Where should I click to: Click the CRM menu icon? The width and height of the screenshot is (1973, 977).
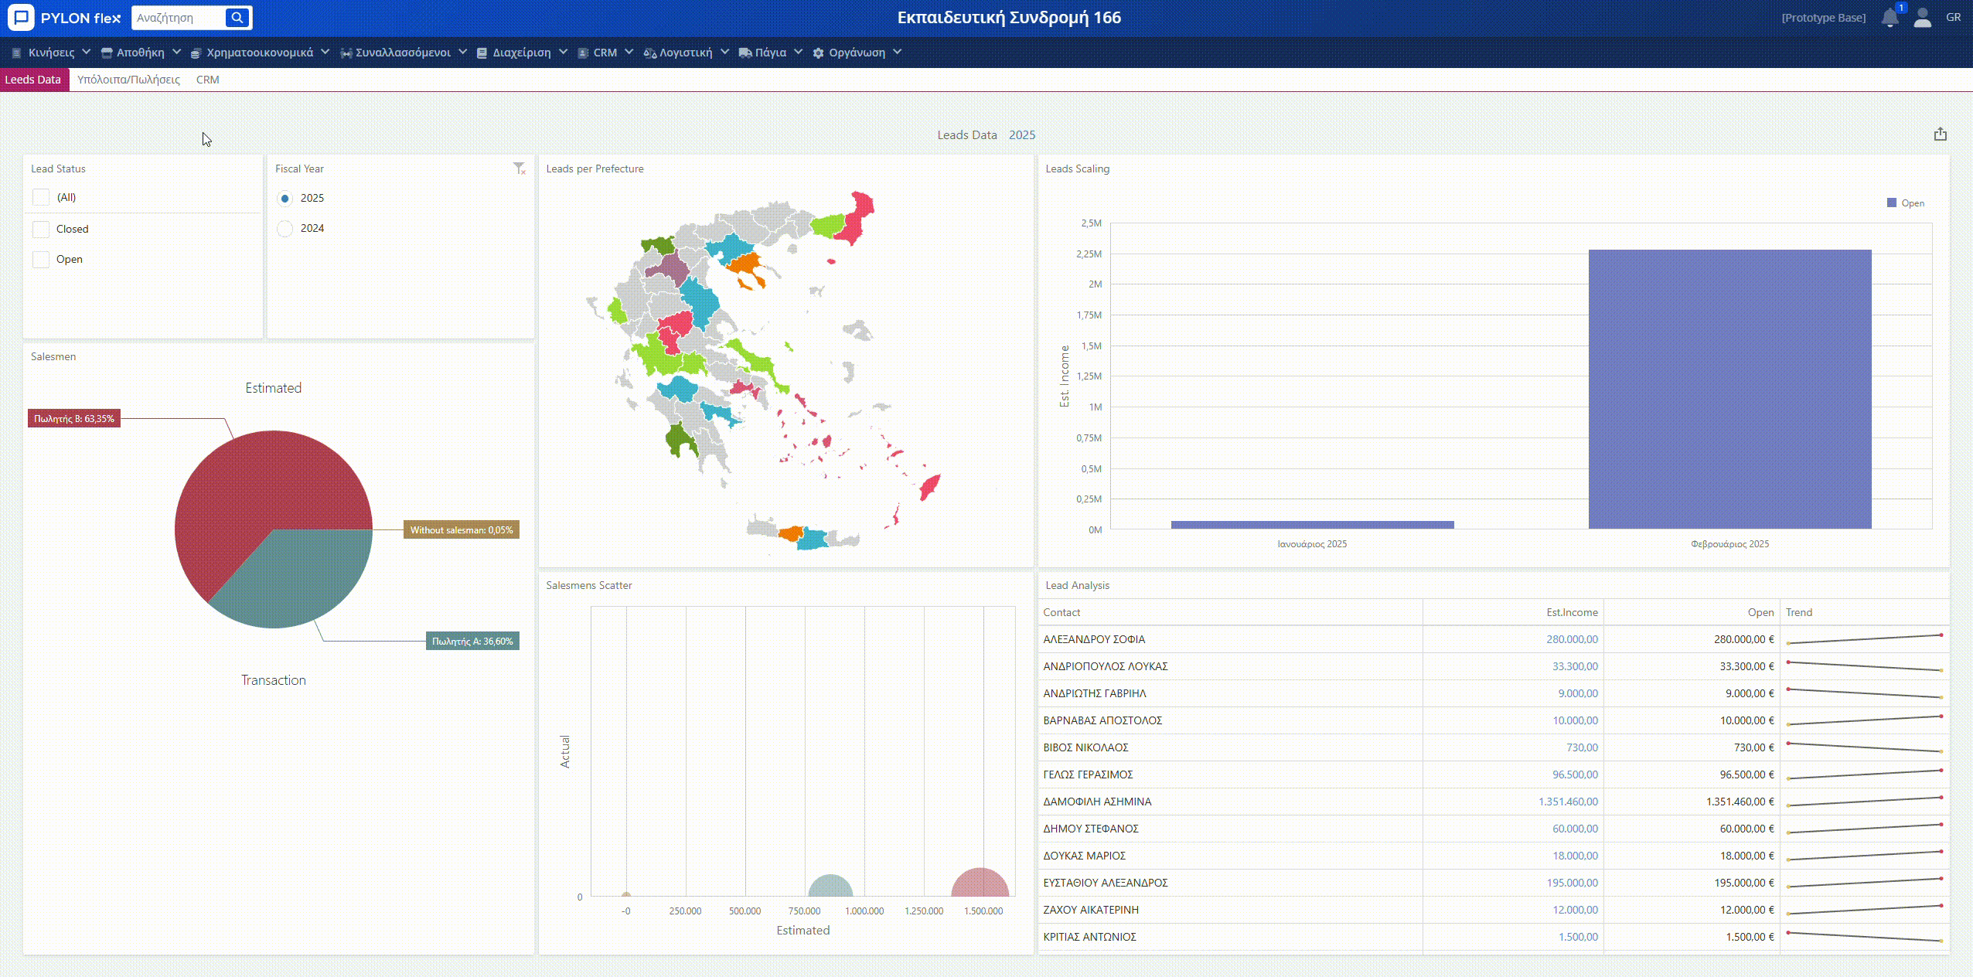583,53
